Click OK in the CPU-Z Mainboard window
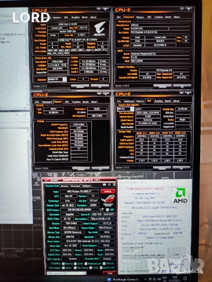This screenshot has width=212, height=282. [x=182, y=86]
